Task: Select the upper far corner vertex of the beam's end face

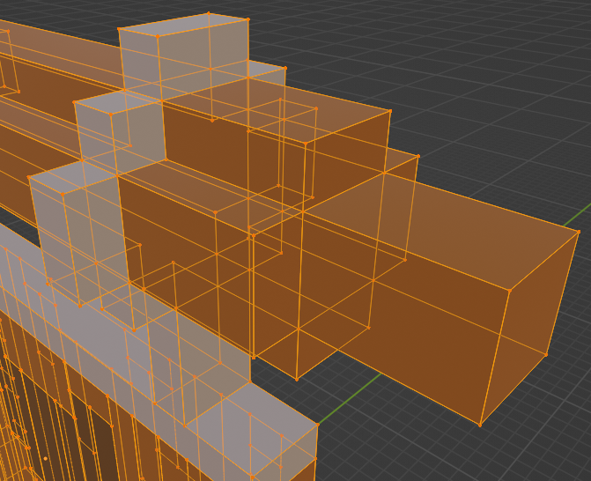Action: 579,232
